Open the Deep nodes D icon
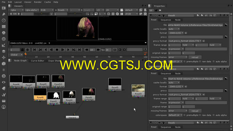The width and height of the screenshot is (233, 131). coord(3,76)
